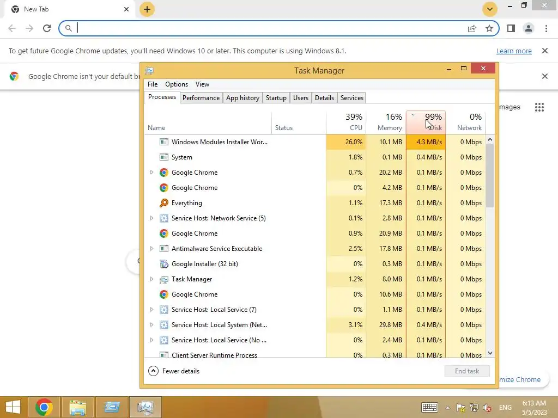The image size is (558, 418).
Task: Open the Chrome tab search dropdown
Action: 490,9
